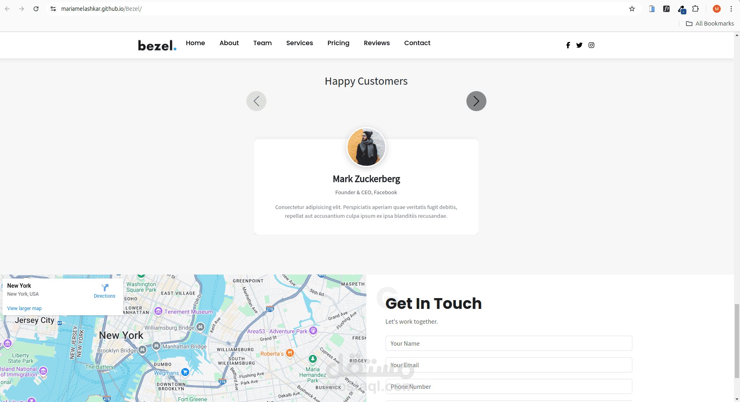Image resolution: width=740 pixels, height=402 pixels.
Task: Open the Chrome three-dot menu
Action: click(731, 9)
